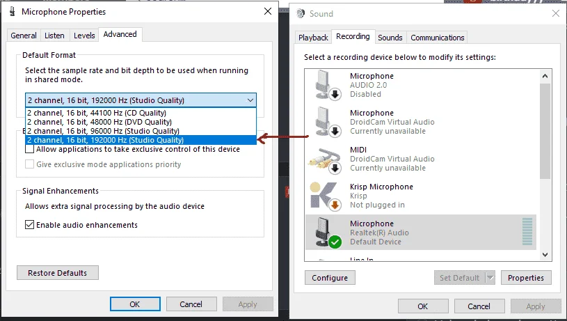The width and height of the screenshot is (567, 321).
Task: Click the 'Krisp Microphone' device name
Action: tap(381, 187)
